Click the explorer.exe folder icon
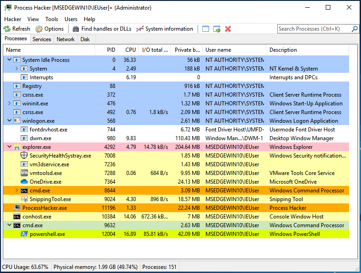Screen dimensions: 361x273 (17, 147)
